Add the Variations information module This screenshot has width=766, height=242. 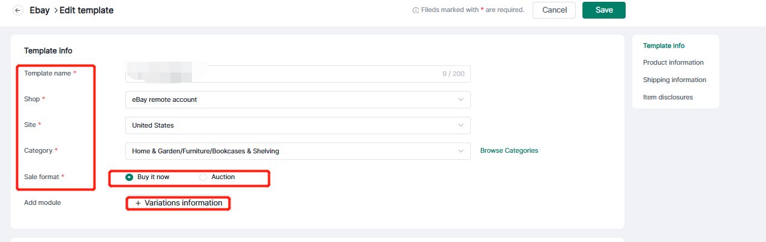[179, 203]
